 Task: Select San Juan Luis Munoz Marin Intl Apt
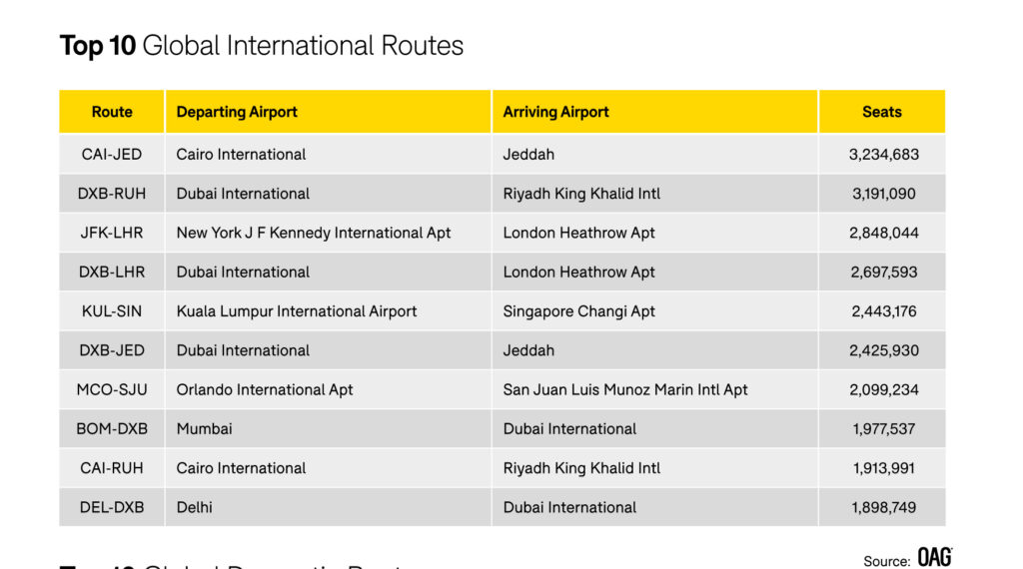coord(625,389)
